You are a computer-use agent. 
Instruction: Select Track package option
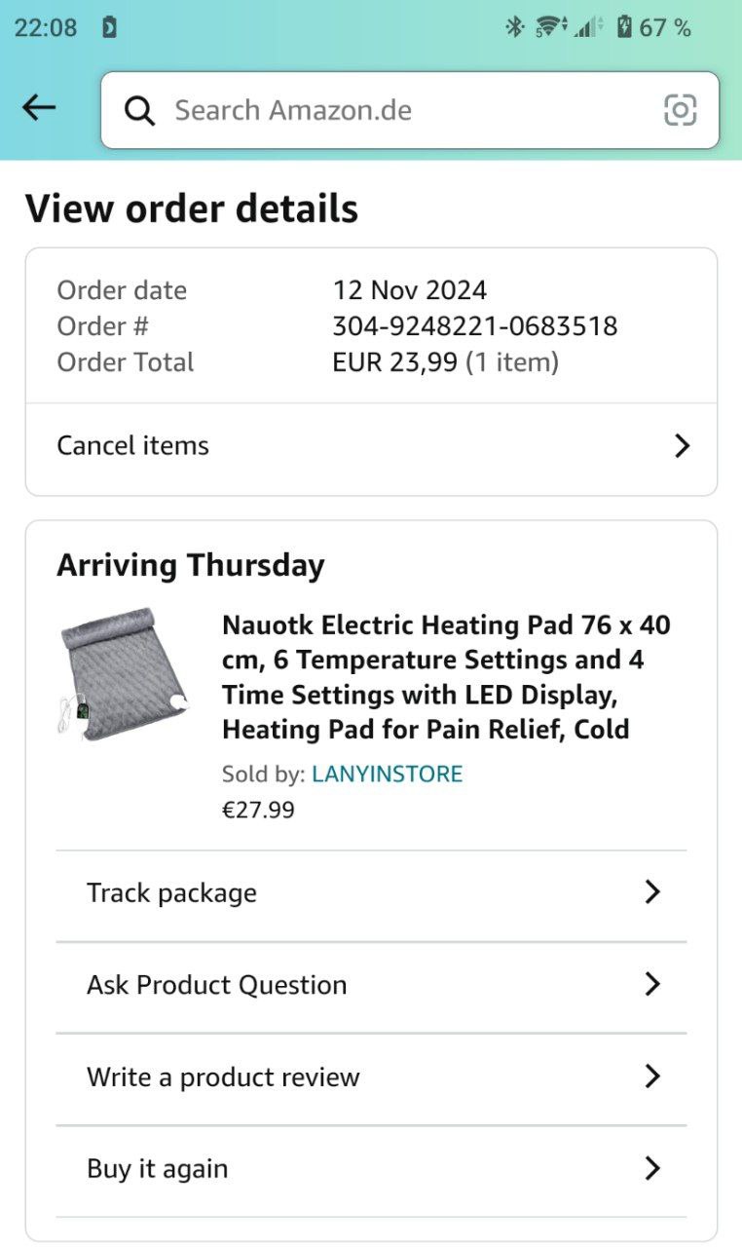pos(172,893)
